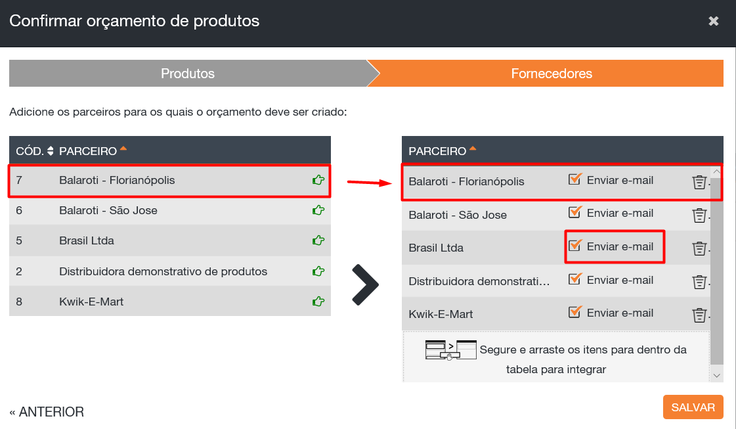Toggle Enviar e-mail checkbox for Brasil Ltda
736x429 pixels.
tap(575, 246)
